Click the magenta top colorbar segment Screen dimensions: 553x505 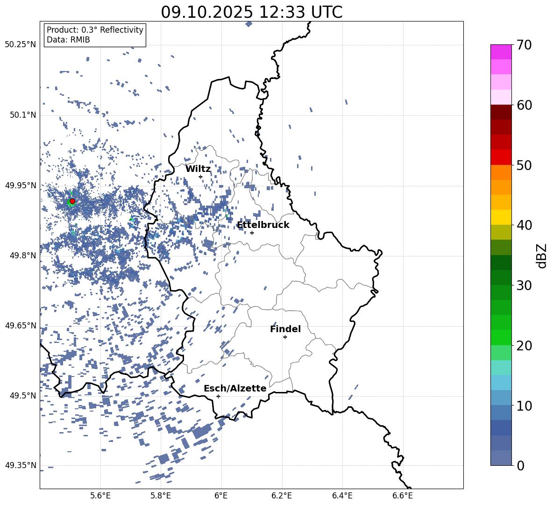[x=501, y=52]
